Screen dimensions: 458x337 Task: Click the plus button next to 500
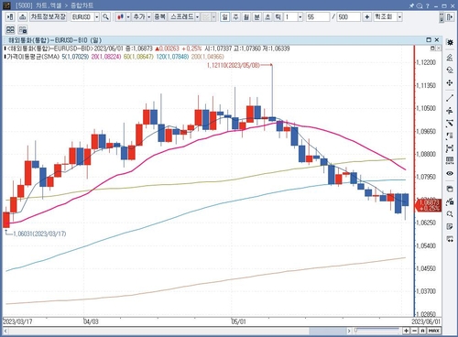[367, 17]
